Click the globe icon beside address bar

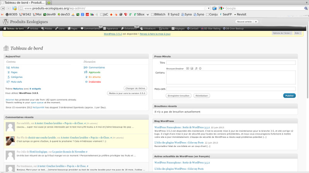point(214,8)
